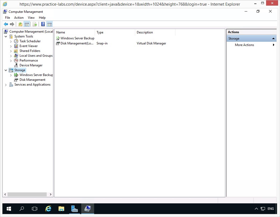
Task: Click the tree pane horizontal scrollbar right arrow
Action: tap(51, 195)
